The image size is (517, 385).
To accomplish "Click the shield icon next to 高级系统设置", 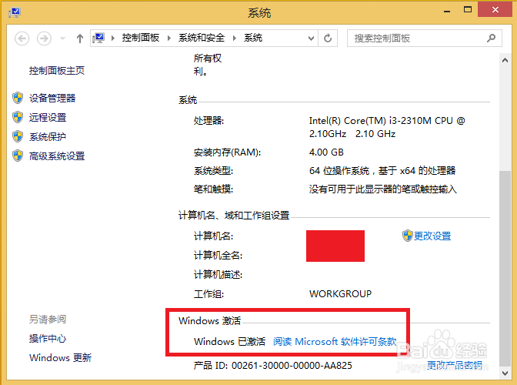I will (x=18, y=156).
